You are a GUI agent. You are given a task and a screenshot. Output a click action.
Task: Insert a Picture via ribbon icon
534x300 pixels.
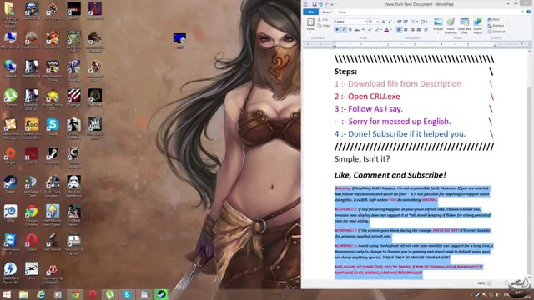click(438, 22)
